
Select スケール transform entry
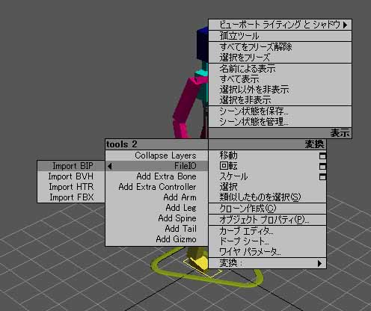[264, 176]
